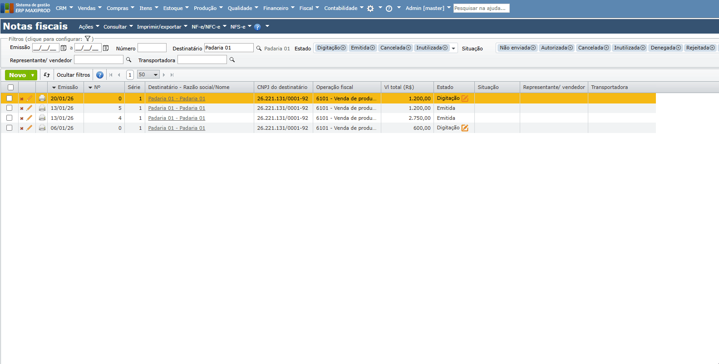The image size is (719, 364).
Task: Open the NFS-e dropdown menu
Action: pos(241,27)
